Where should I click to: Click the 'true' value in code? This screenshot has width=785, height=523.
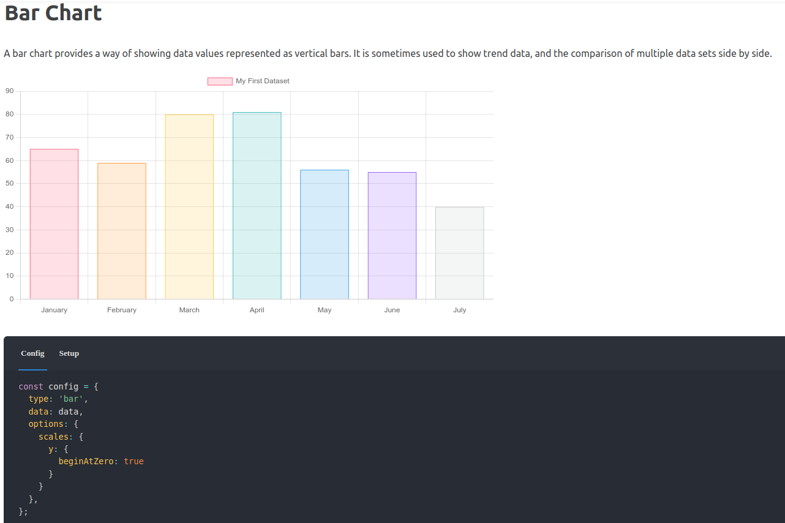click(133, 461)
